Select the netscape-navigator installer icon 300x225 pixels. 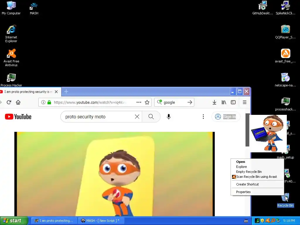tap(285, 80)
